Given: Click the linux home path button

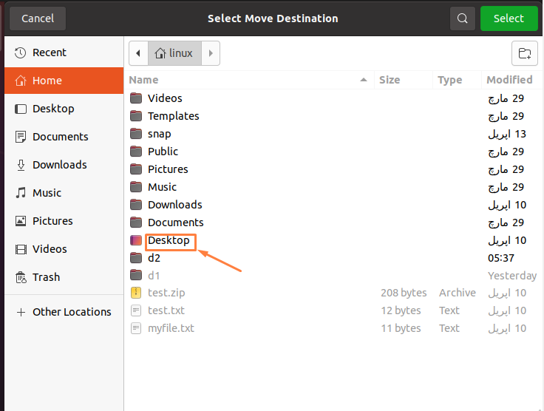Looking at the screenshot, I should (174, 53).
